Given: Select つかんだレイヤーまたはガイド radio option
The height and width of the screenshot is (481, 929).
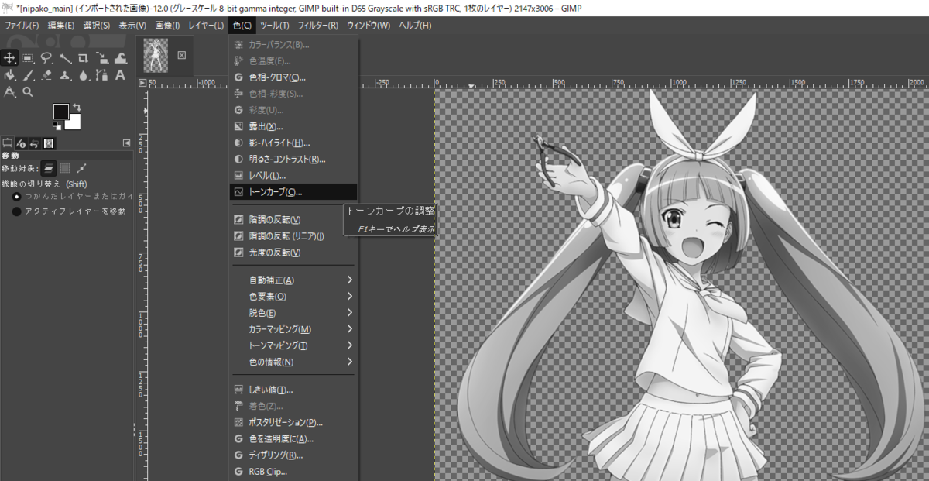Looking at the screenshot, I should pos(15,196).
